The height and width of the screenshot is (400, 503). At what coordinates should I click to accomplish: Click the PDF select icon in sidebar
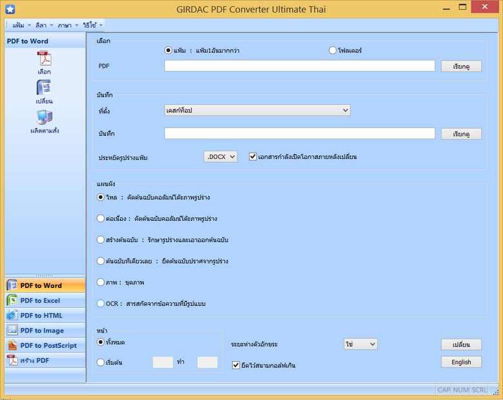tap(44, 59)
